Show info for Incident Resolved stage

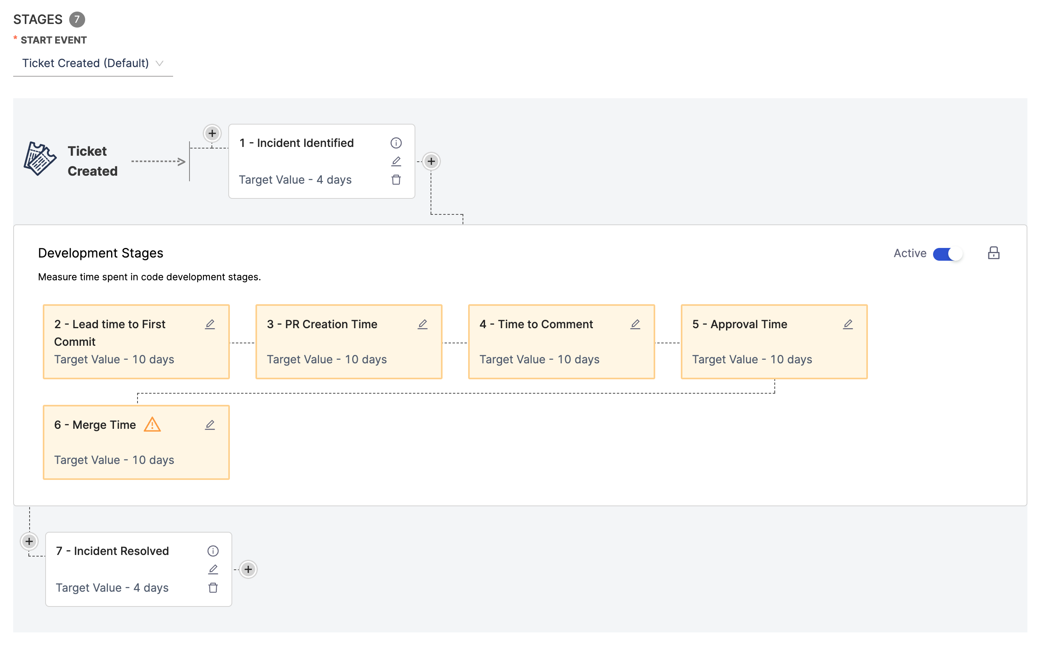(x=213, y=551)
